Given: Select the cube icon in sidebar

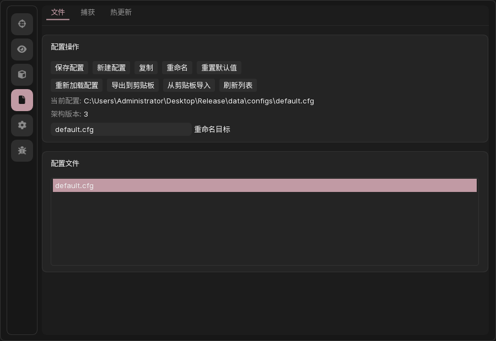Looking at the screenshot, I should point(22,75).
